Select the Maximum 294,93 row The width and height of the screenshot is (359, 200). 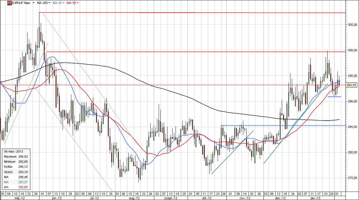tap(16, 157)
